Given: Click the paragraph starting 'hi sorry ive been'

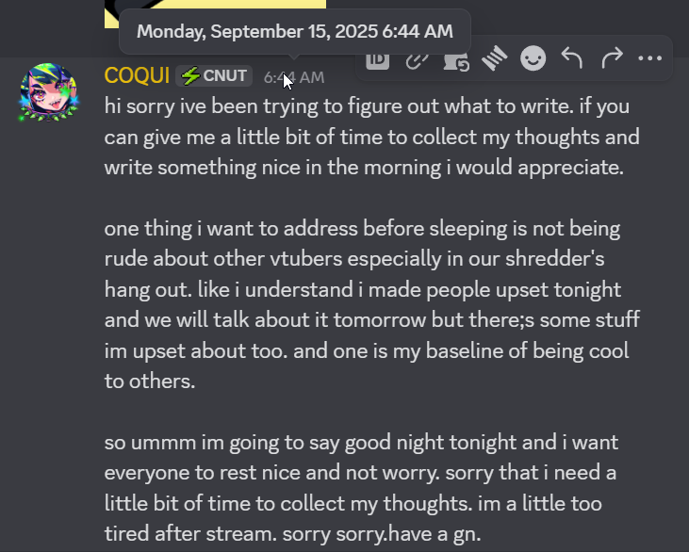Looking at the screenshot, I should coord(371,137).
